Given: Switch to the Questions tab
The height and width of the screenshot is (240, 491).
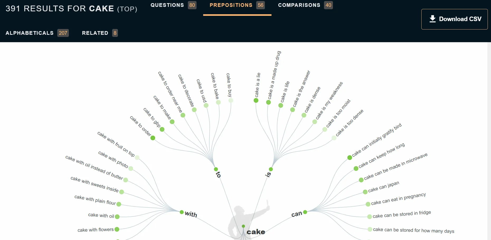Looking at the screenshot, I should [x=173, y=5].
